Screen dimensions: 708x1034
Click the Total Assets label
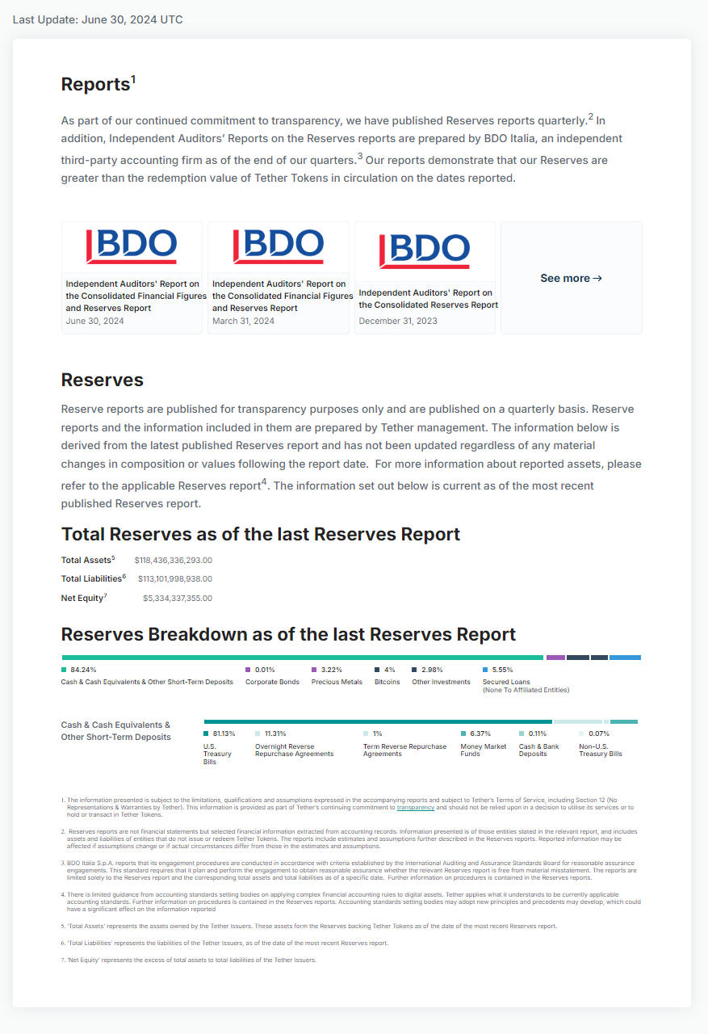[x=88, y=560]
